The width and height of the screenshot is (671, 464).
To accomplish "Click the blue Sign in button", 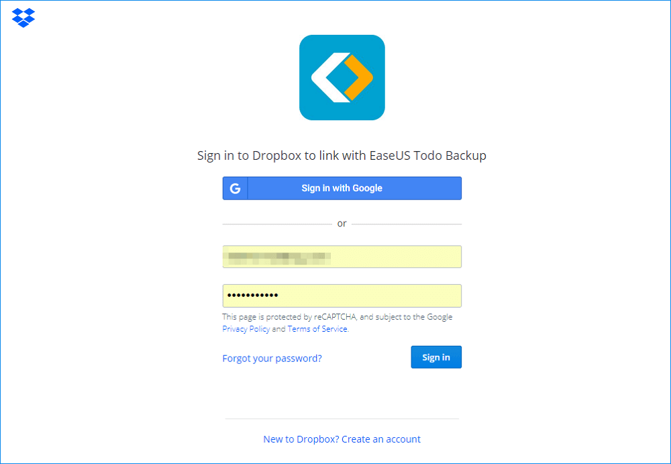I will pyautogui.click(x=436, y=357).
